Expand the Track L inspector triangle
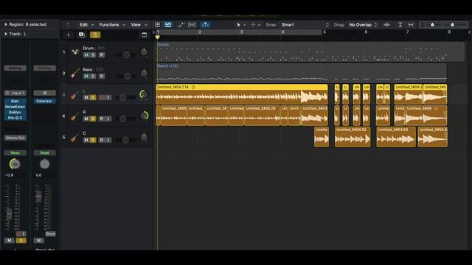This screenshot has width=472, height=265. (x=6, y=34)
